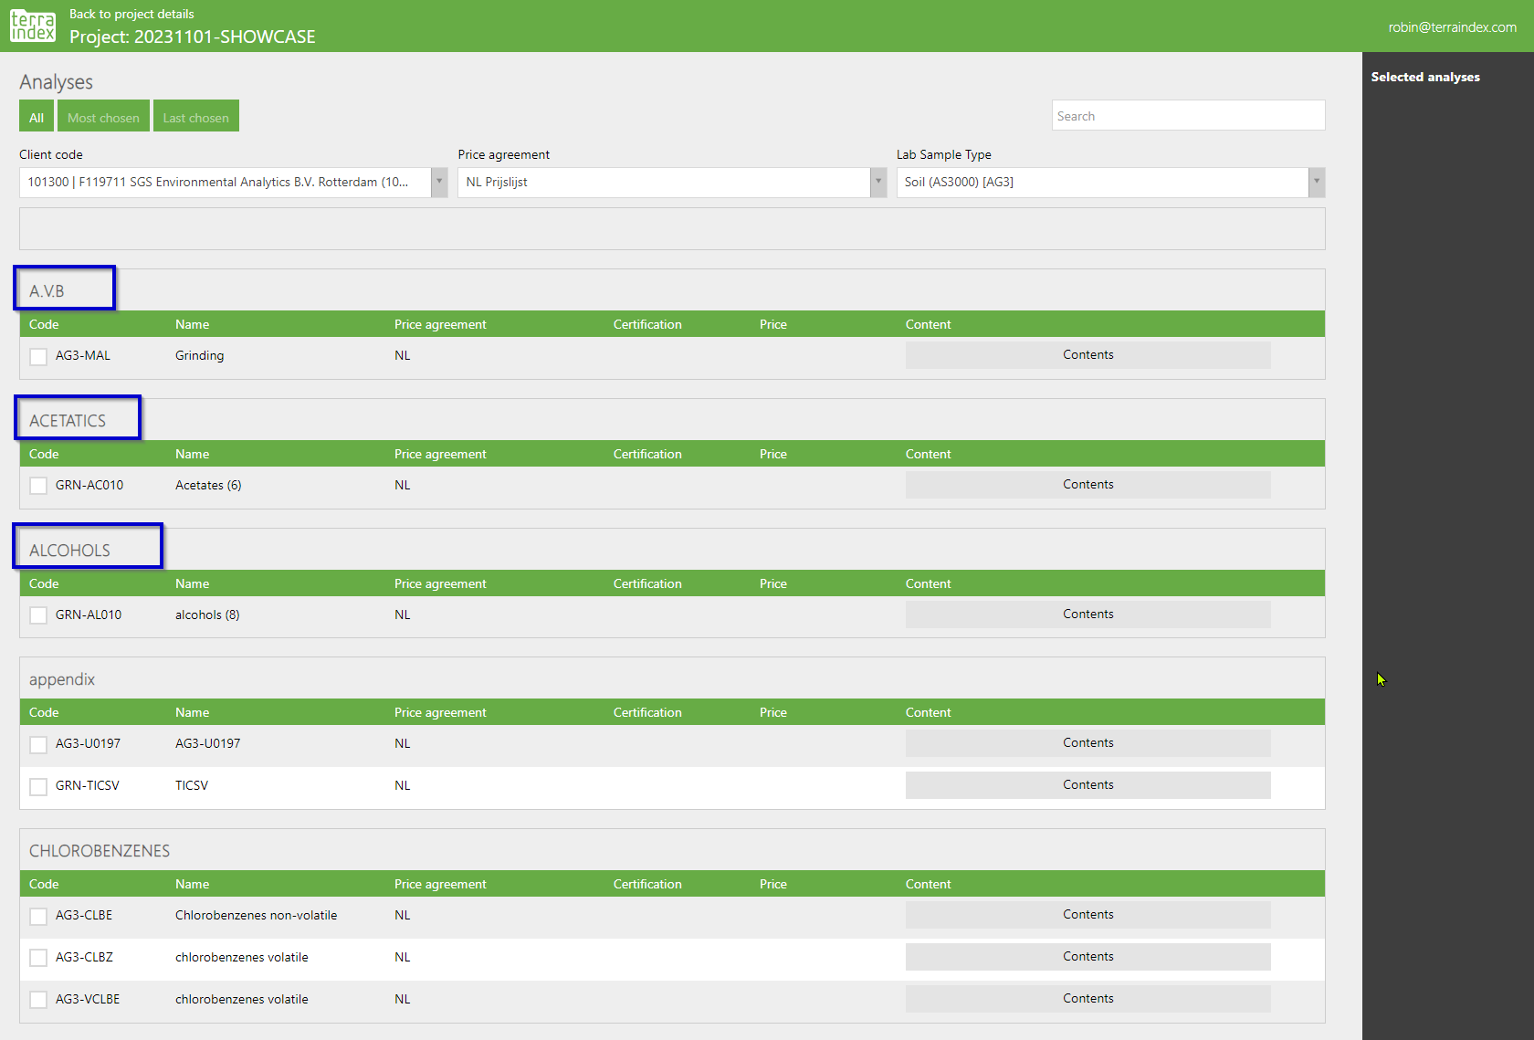Viewport: 1534px width, 1040px height.
Task: Switch to the Most chosen tab
Action: point(103,117)
